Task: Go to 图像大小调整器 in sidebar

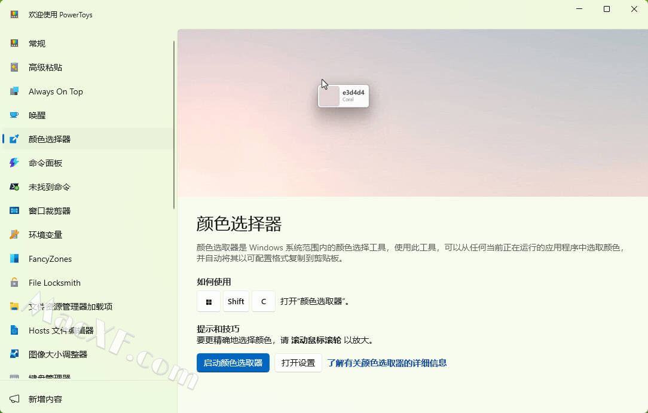Action: point(58,354)
